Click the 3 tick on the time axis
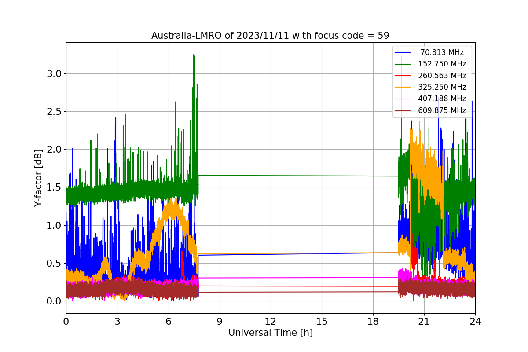This screenshot has height=352, width=528. coord(117,322)
